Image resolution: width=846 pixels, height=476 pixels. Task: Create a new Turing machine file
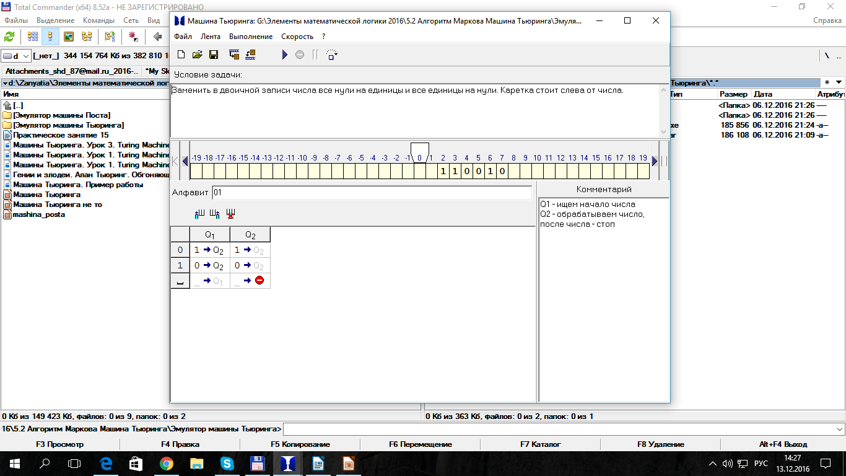click(x=181, y=55)
